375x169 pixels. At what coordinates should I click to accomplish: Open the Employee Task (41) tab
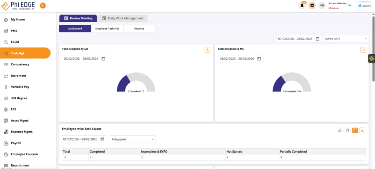pos(107,29)
